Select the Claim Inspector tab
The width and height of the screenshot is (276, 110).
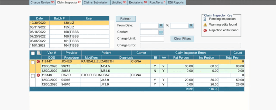point(69,2)
